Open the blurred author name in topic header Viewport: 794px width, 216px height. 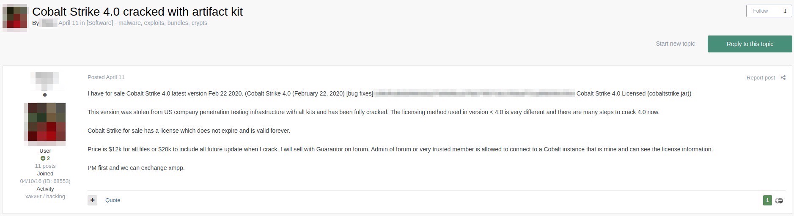[49, 23]
